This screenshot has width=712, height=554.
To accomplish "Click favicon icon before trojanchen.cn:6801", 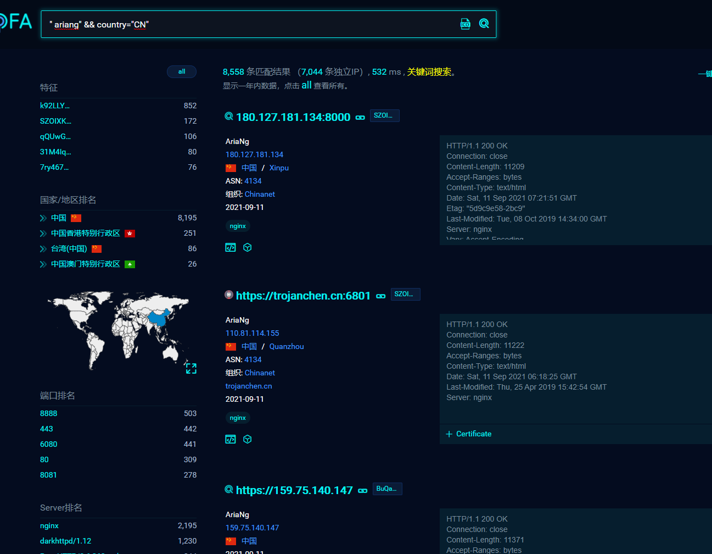I will tap(229, 295).
